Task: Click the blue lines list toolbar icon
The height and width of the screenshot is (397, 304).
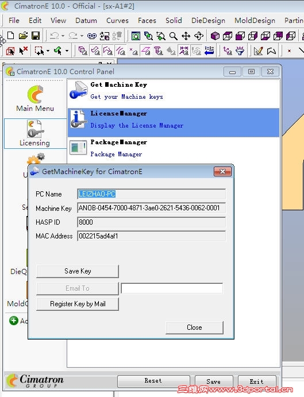Action: click(209, 51)
